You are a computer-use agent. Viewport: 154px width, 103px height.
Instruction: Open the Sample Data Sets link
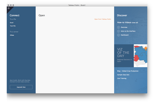click(123, 75)
